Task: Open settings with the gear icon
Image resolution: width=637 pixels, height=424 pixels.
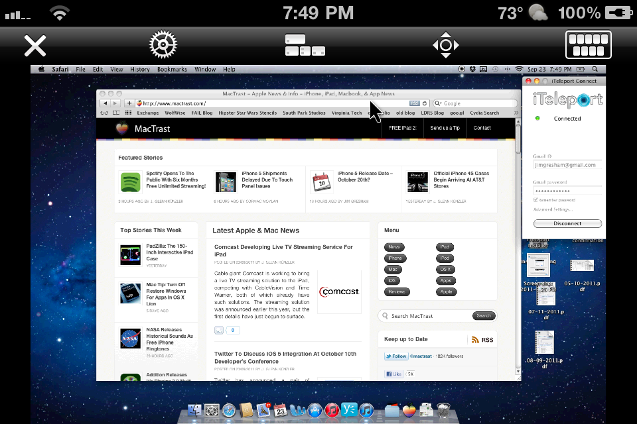Action: click(162, 46)
